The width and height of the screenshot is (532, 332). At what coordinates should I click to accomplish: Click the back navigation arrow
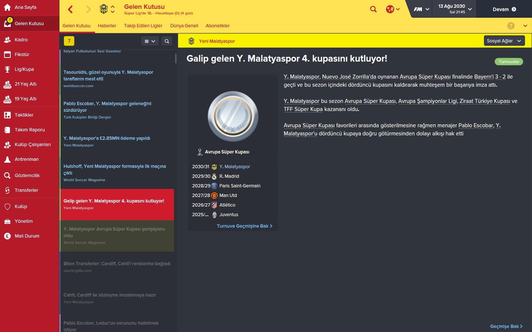coord(71,9)
